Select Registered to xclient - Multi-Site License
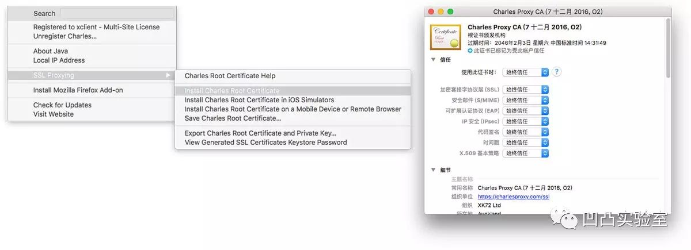 click(x=96, y=27)
